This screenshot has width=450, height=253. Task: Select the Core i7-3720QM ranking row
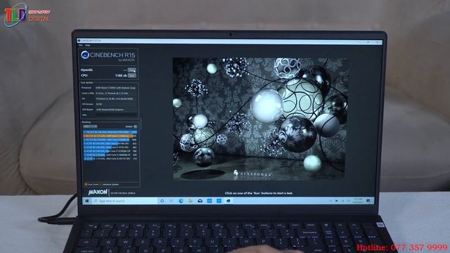pyautogui.click(x=110, y=151)
